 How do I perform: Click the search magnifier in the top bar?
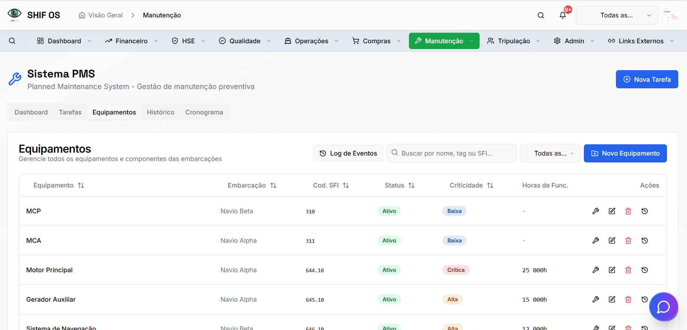pos(541,15)
